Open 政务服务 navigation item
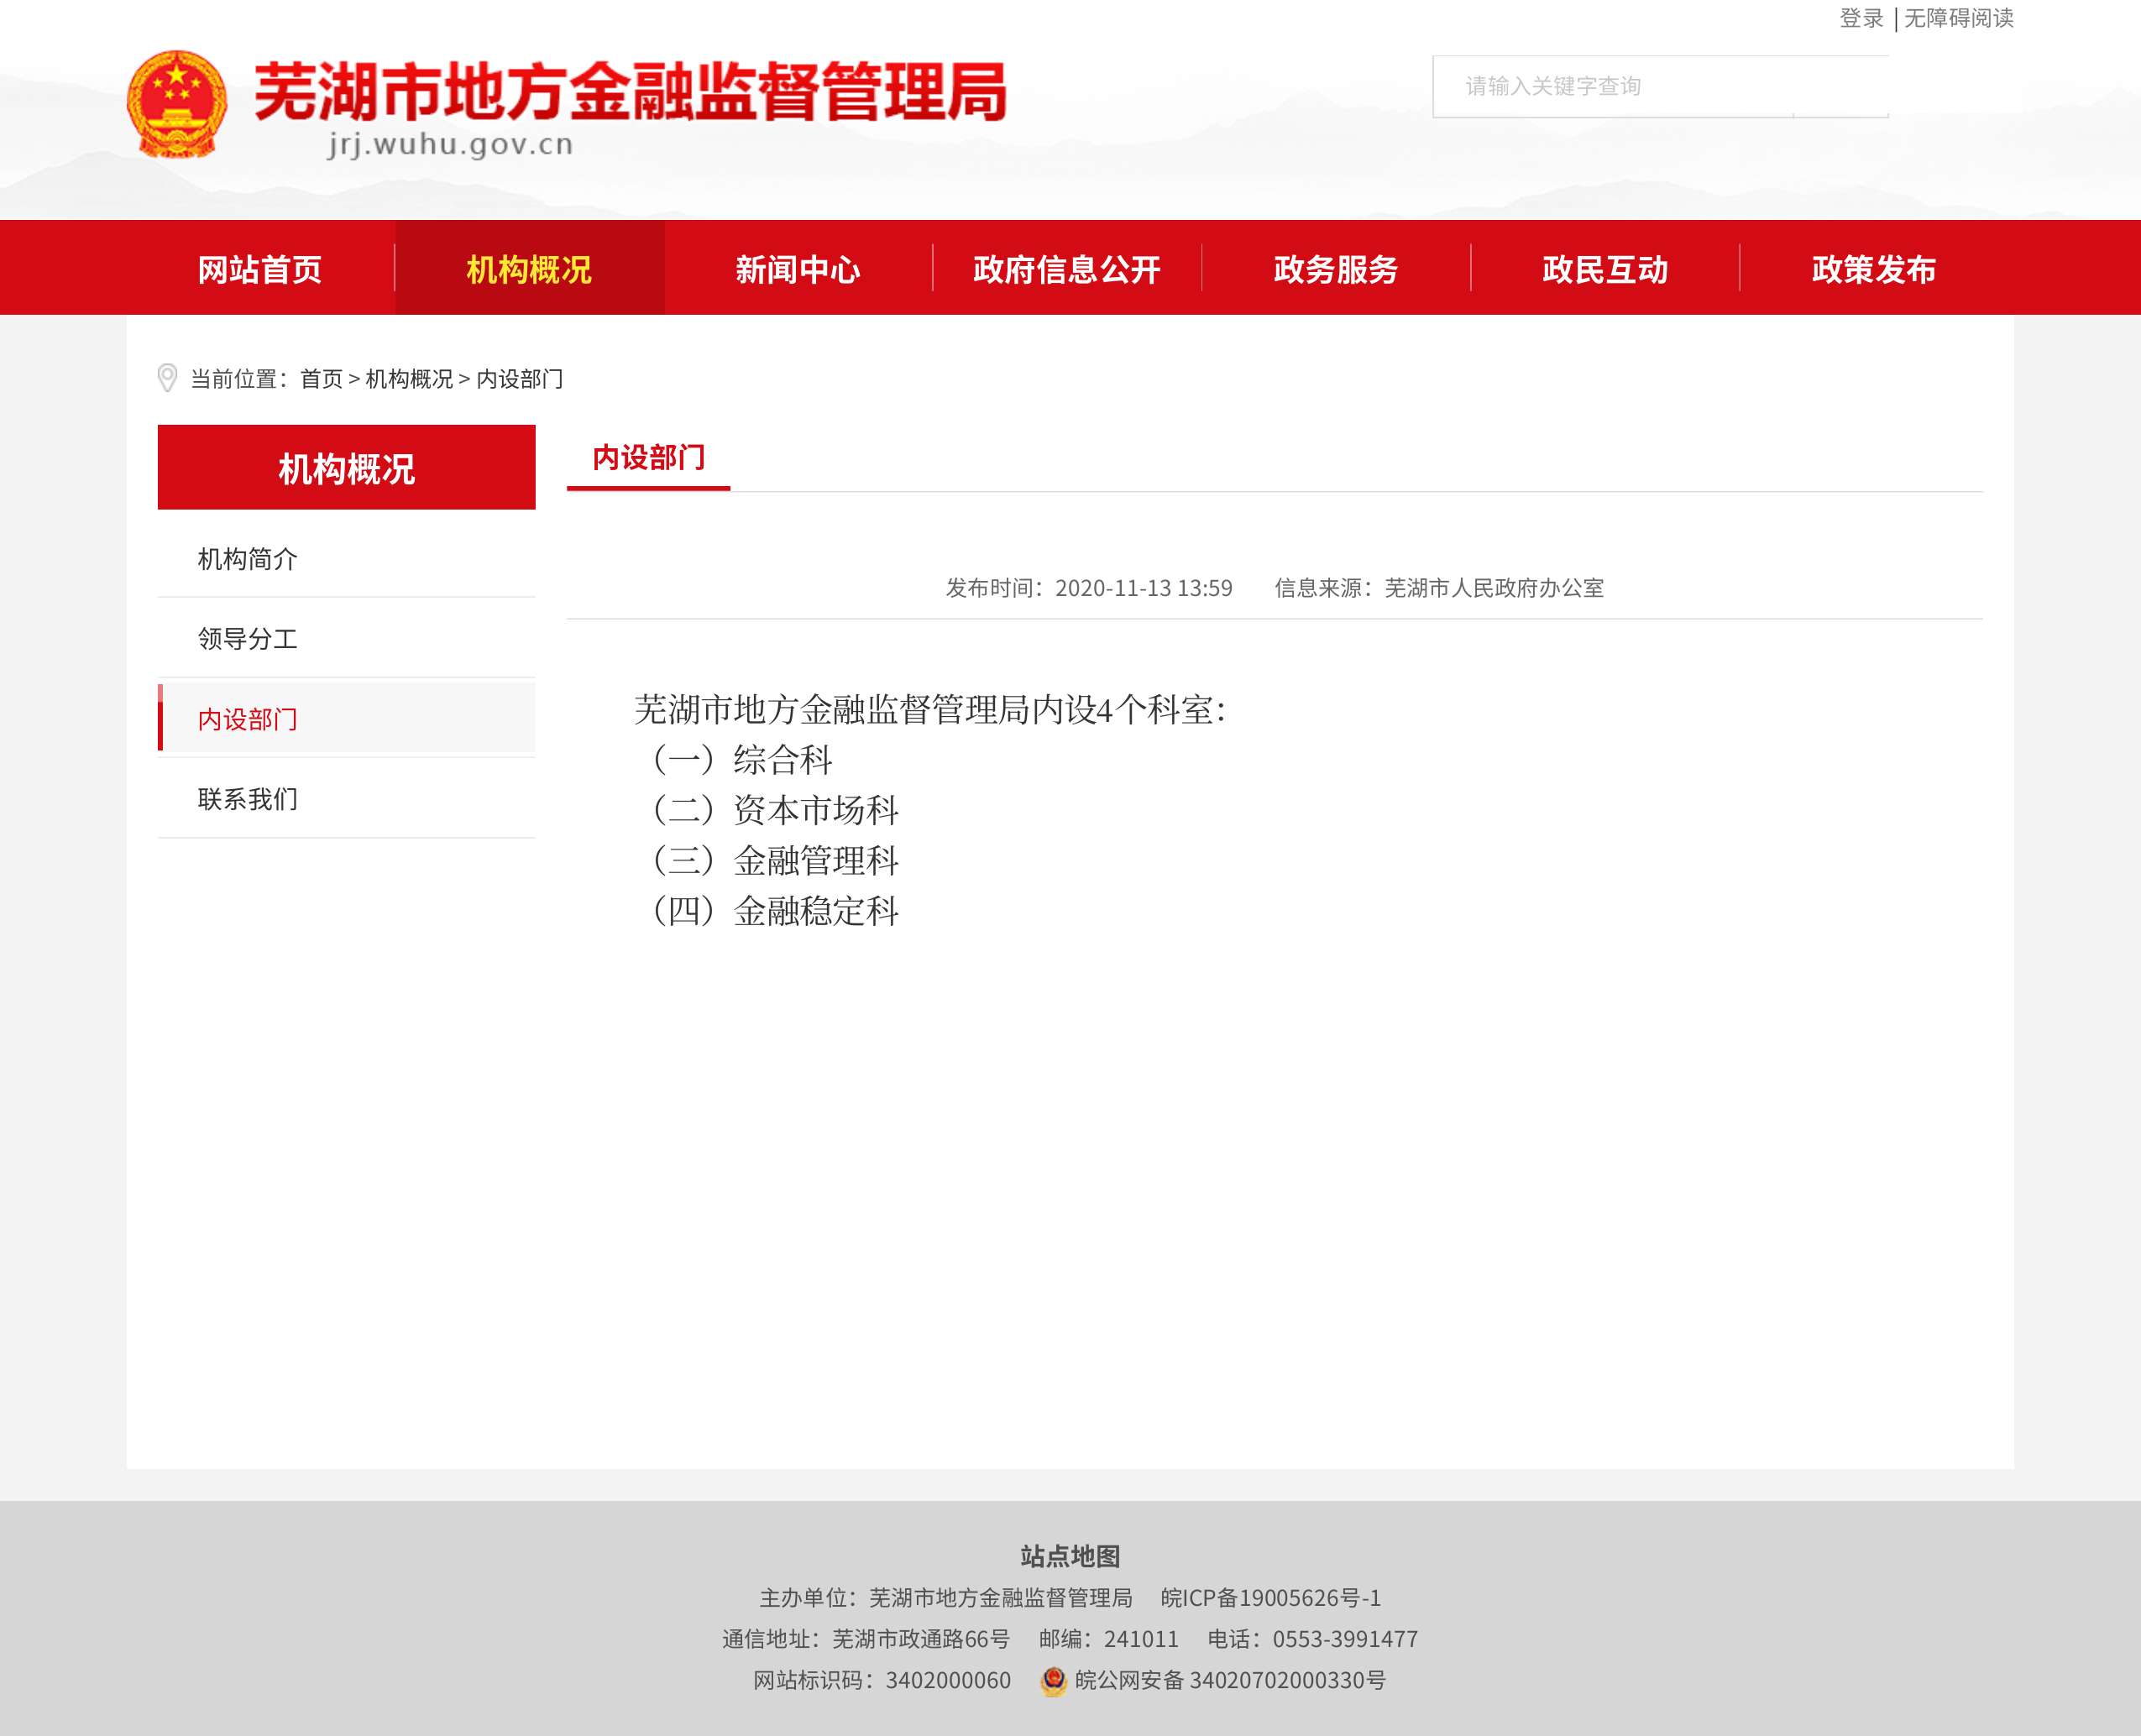Image resolution: width=2141 pixels, height=1736 pixels. [1336, 269]
